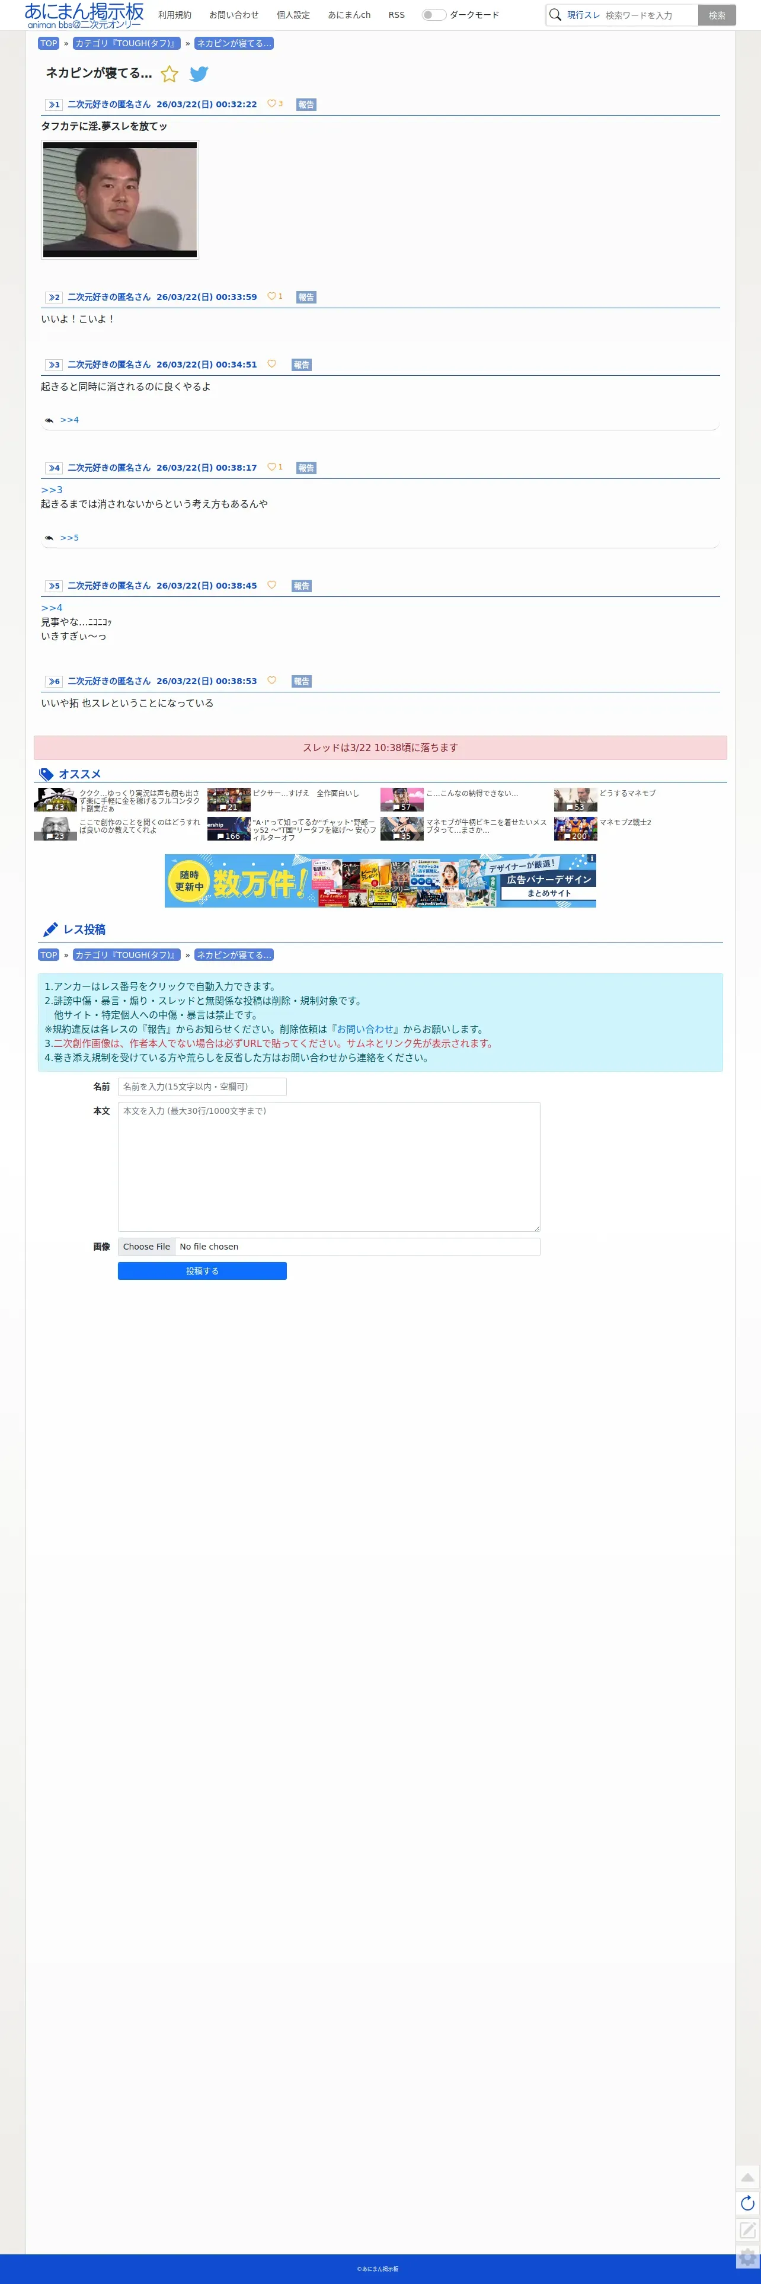
Task: Open recommended thread どうするマネモブ
Action: tap(627, 794)
